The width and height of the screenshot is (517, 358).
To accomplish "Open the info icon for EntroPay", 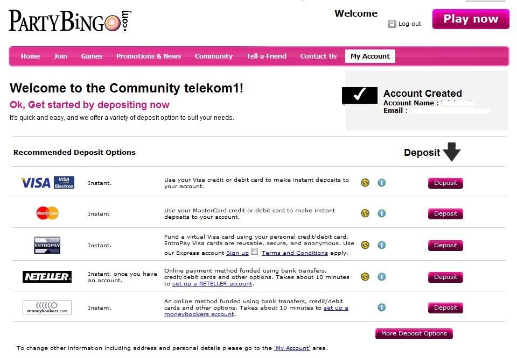I will 382,245.
